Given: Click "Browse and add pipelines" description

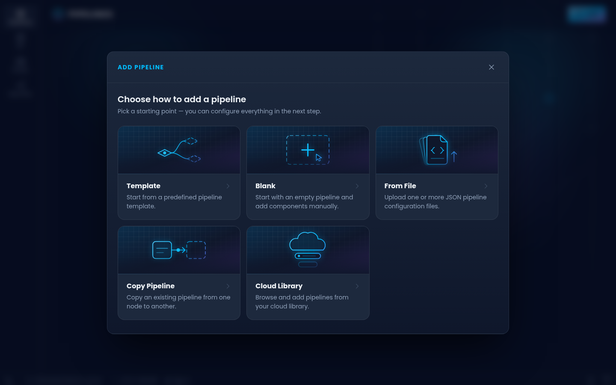Looking at the screenshot, I should [302, 302].
